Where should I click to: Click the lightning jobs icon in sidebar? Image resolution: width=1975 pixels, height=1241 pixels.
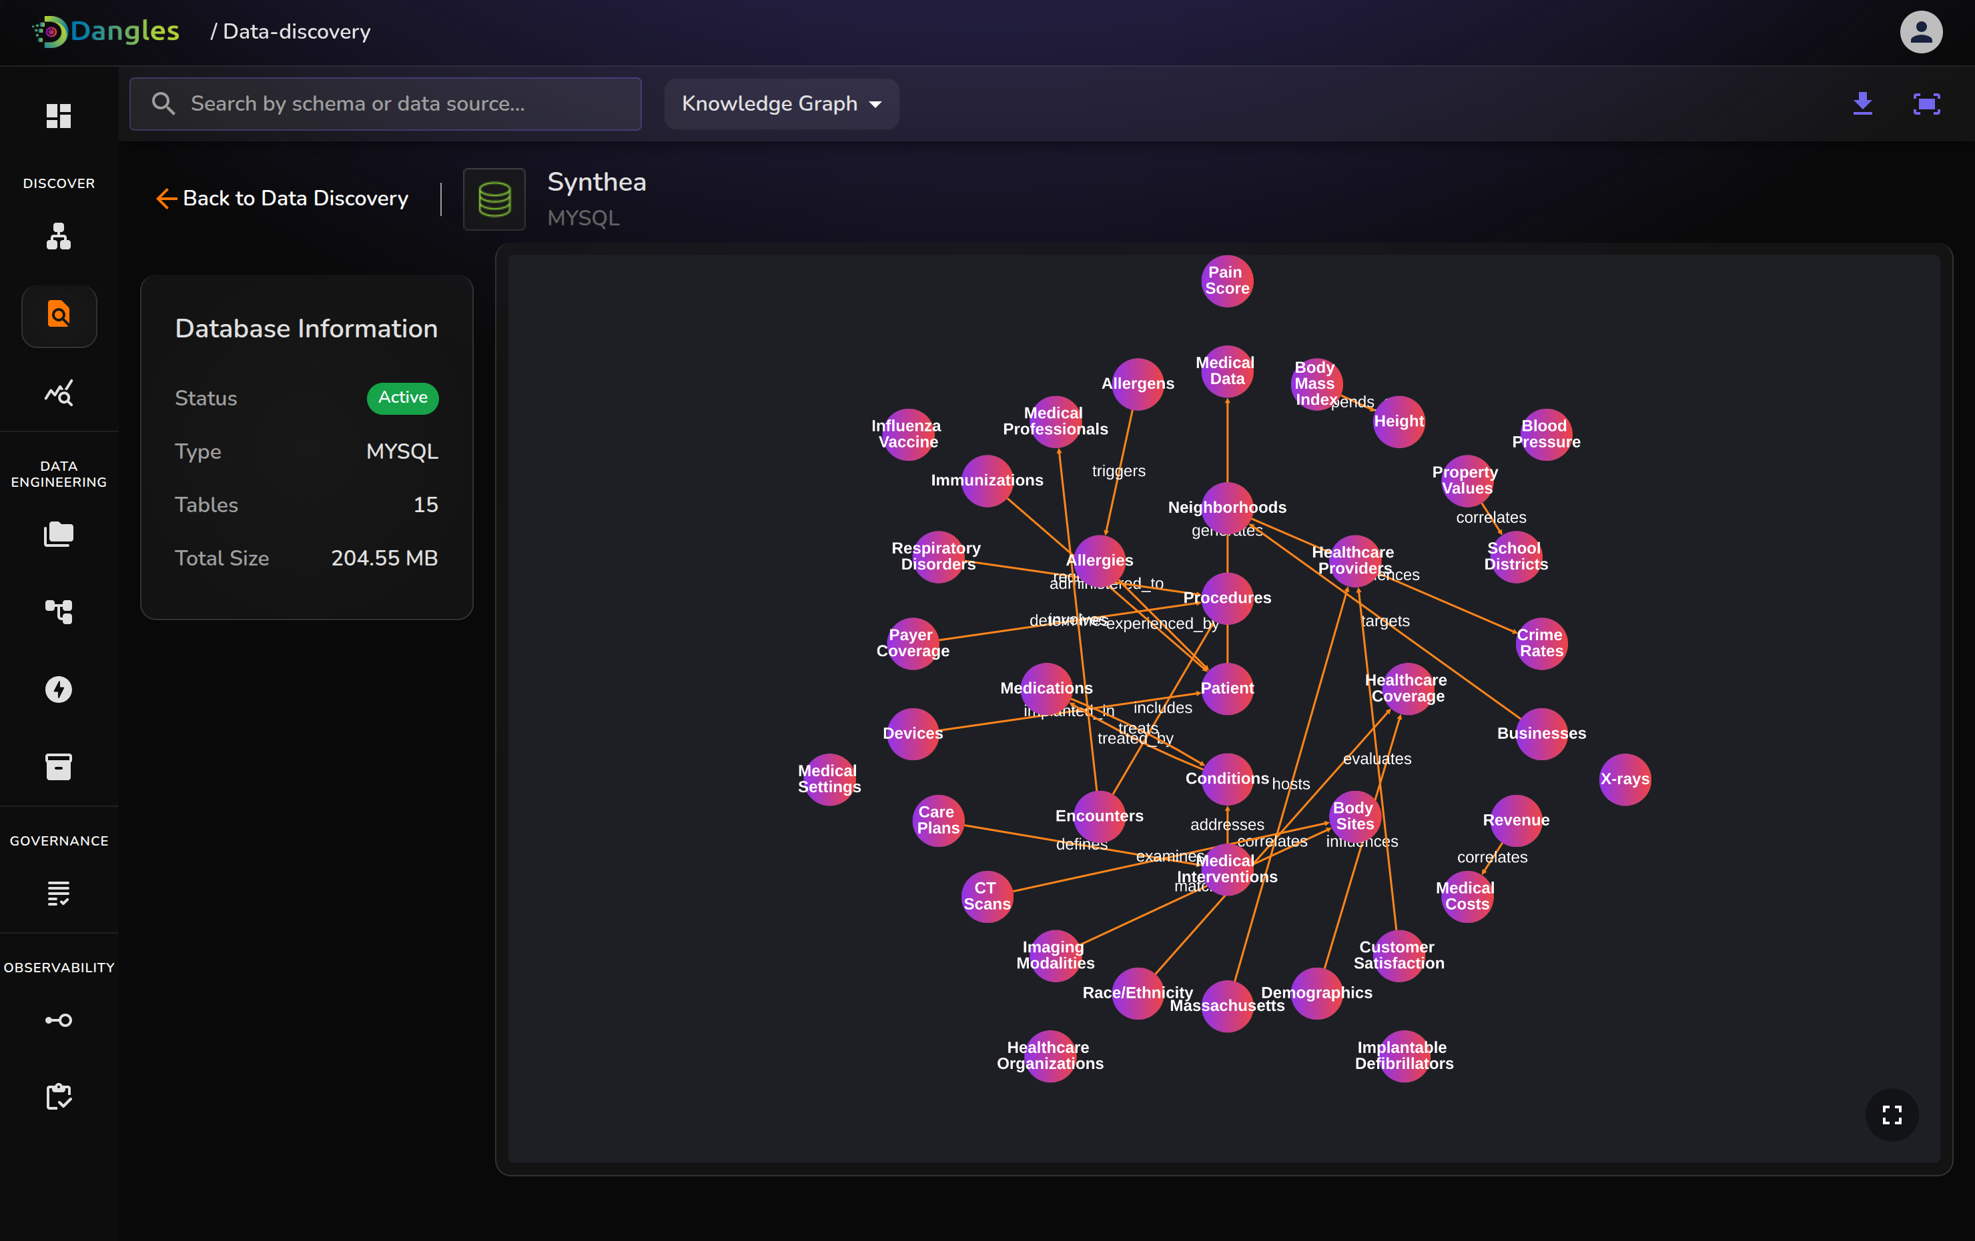[x=58, y=690]
